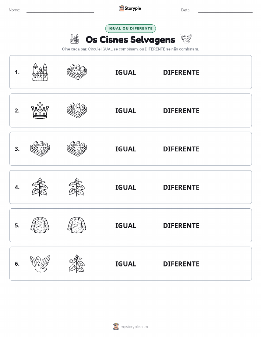Click the IGUAL OU DIFERENTE badge
This screenshot has height=337, width=261.
point(130,28)
